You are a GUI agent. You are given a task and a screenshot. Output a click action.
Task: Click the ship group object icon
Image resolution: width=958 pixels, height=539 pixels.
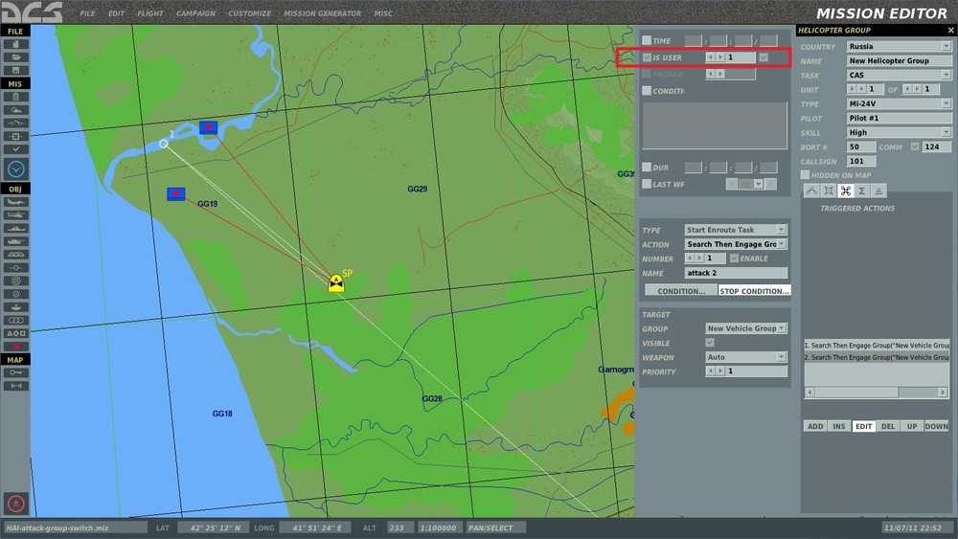pyautogui.click(x=16, y=228)
